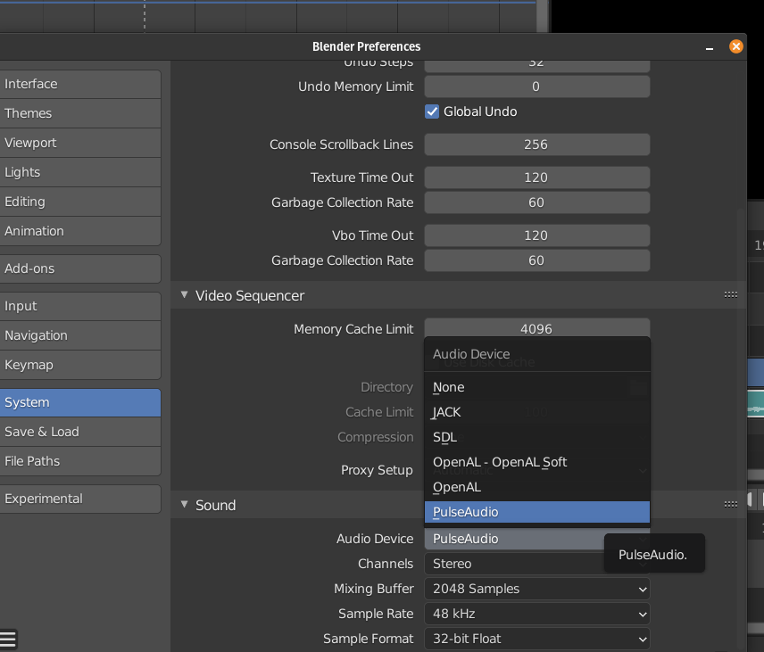Go to Editing preferences

[x=80, y=202]
